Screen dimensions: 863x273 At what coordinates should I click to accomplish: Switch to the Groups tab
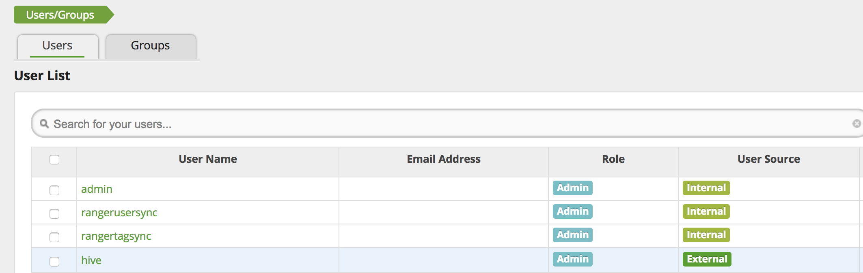pyautogui.click(x=150, y=46)
